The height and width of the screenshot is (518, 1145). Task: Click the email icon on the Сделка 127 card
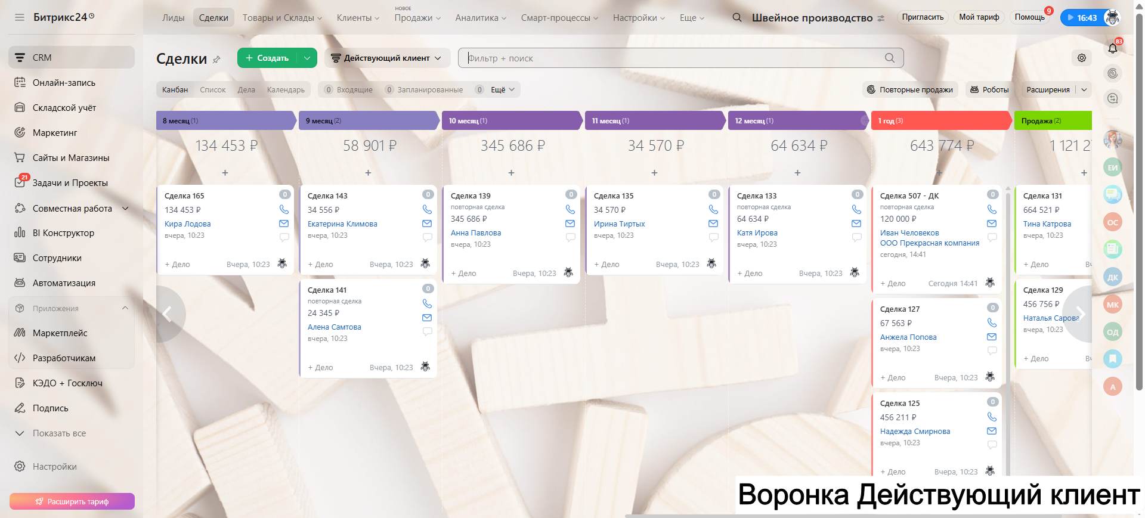992,337
